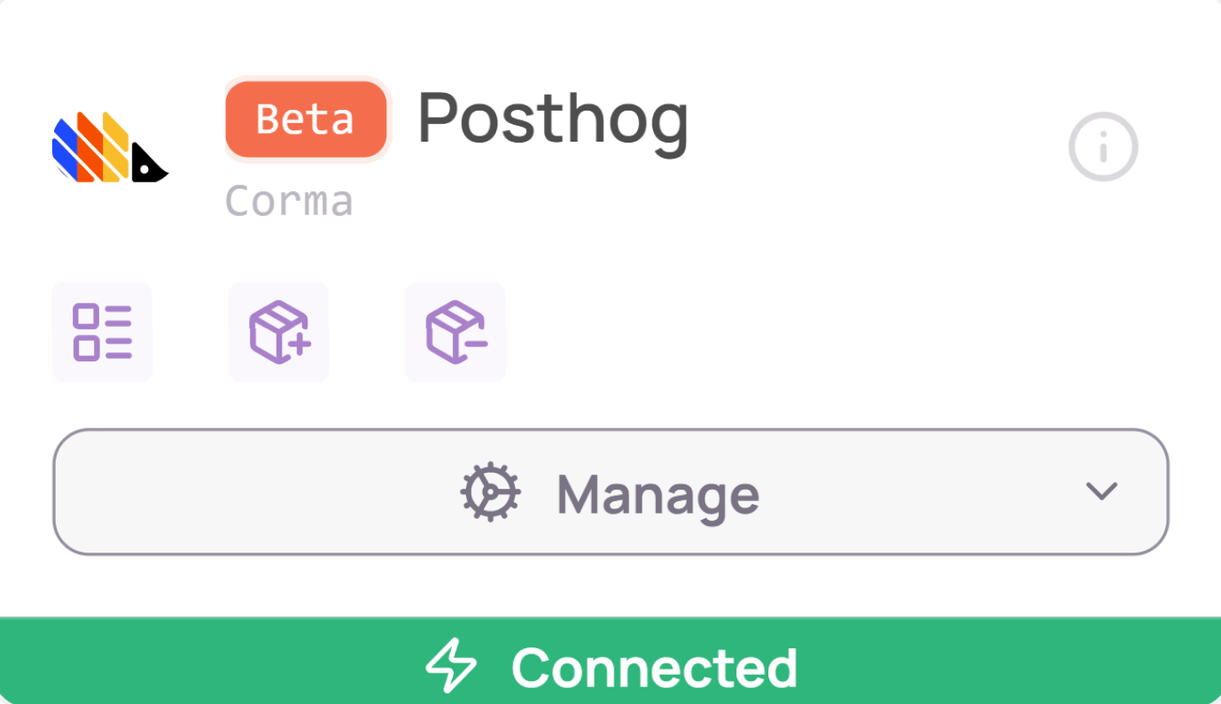The image size is (1221, 704).
Task: Click the Posthog hedgehog logo
Action: pyautogui.click(x=110, y=148)
